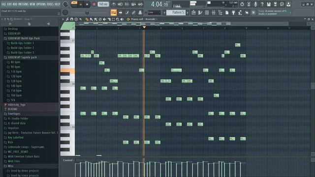Open the Pattern 5 selector
The width and height of the screenshot is (315, 177).
[x=176, y=12]
